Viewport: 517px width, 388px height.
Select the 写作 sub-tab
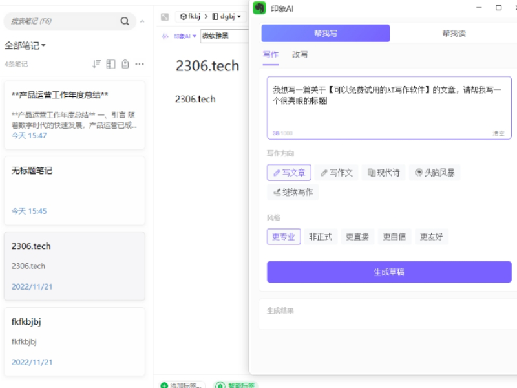[271, 55]
